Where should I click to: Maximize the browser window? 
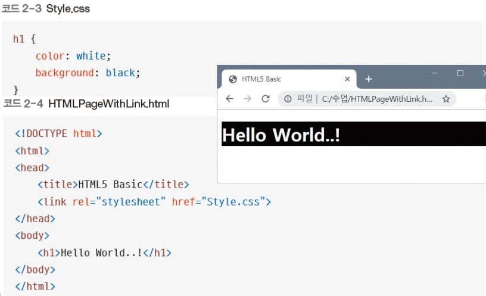coord(460,73)
